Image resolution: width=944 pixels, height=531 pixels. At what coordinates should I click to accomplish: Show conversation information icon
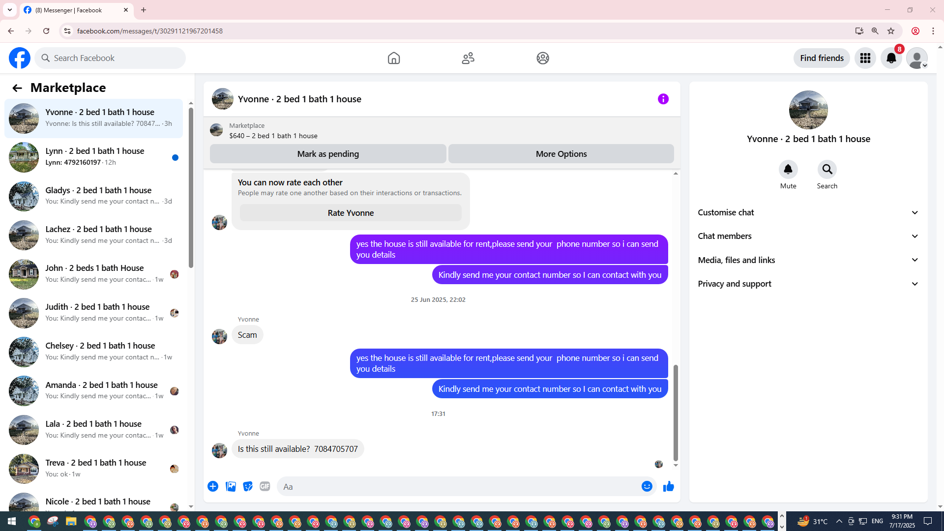tap(663, 99)
